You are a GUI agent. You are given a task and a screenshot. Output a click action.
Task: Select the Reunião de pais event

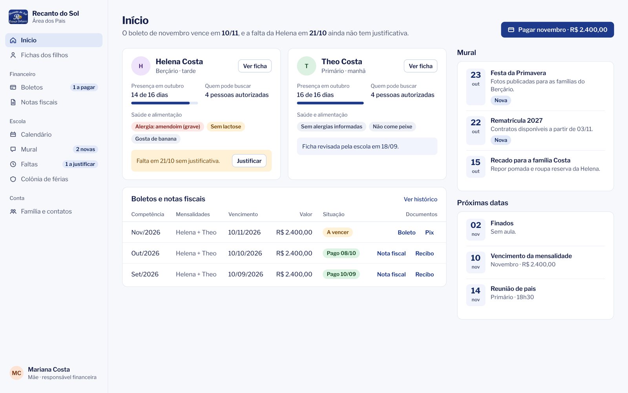point(535,294)
